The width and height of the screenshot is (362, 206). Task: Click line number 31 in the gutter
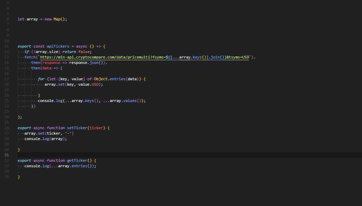[x=6, y=155]
